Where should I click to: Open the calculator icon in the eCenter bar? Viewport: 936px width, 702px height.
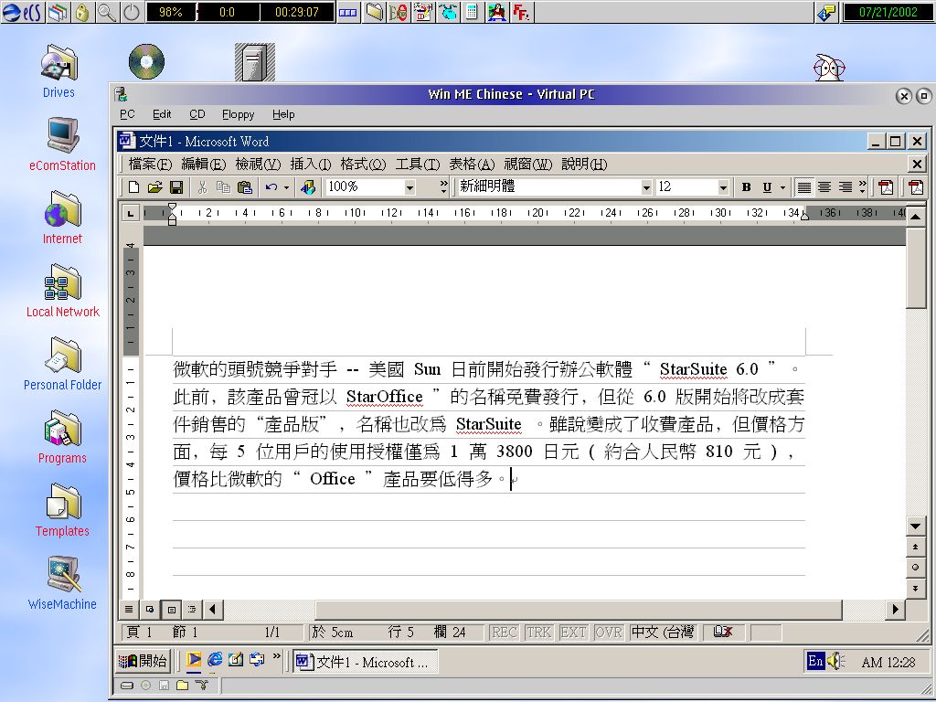point(472,12)
